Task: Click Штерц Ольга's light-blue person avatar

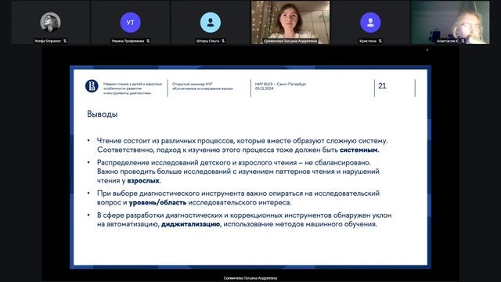Action: [211, 23]
